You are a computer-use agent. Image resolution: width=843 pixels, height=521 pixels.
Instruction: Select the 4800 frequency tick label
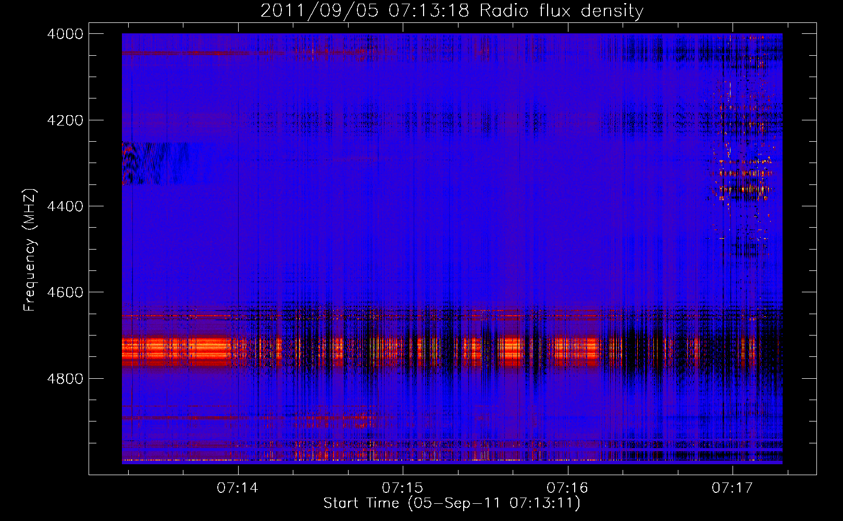65,378
